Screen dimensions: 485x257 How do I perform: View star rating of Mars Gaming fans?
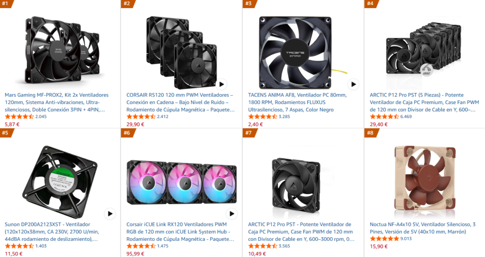(19, 116)
